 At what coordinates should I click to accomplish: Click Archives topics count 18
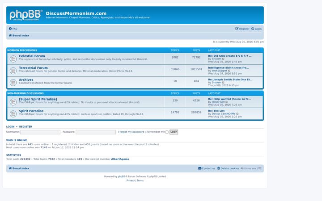pos(175,81)
